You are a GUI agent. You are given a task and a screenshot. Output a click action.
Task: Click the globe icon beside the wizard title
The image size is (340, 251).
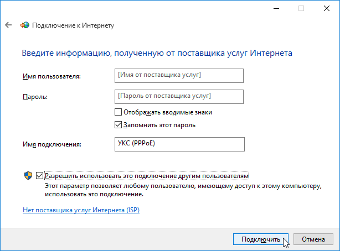(25, 25)
